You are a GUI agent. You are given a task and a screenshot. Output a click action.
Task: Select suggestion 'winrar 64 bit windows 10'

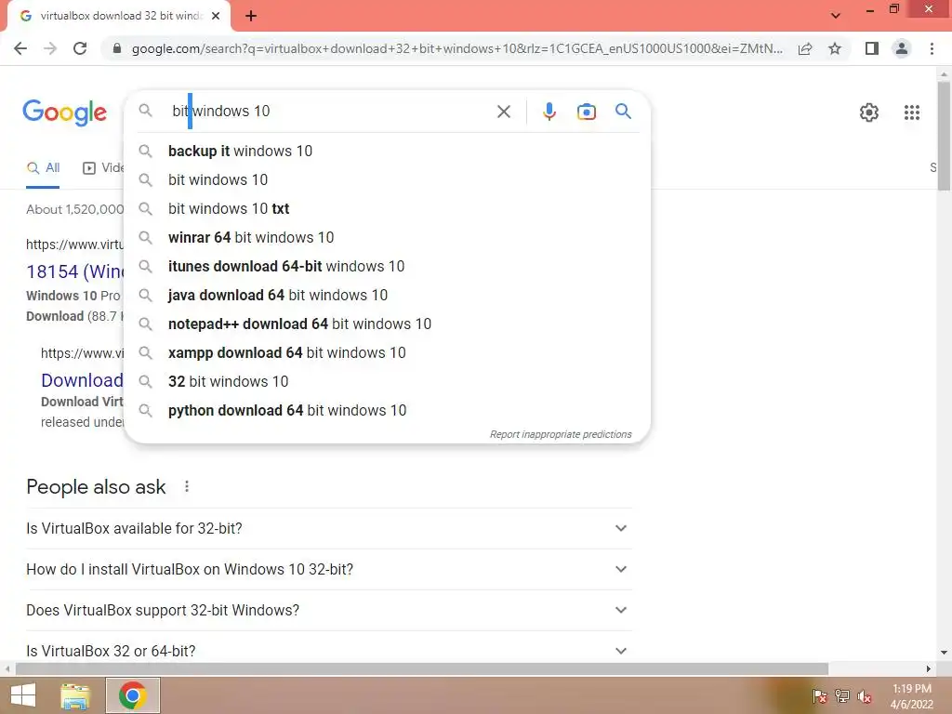pos(387,237)
